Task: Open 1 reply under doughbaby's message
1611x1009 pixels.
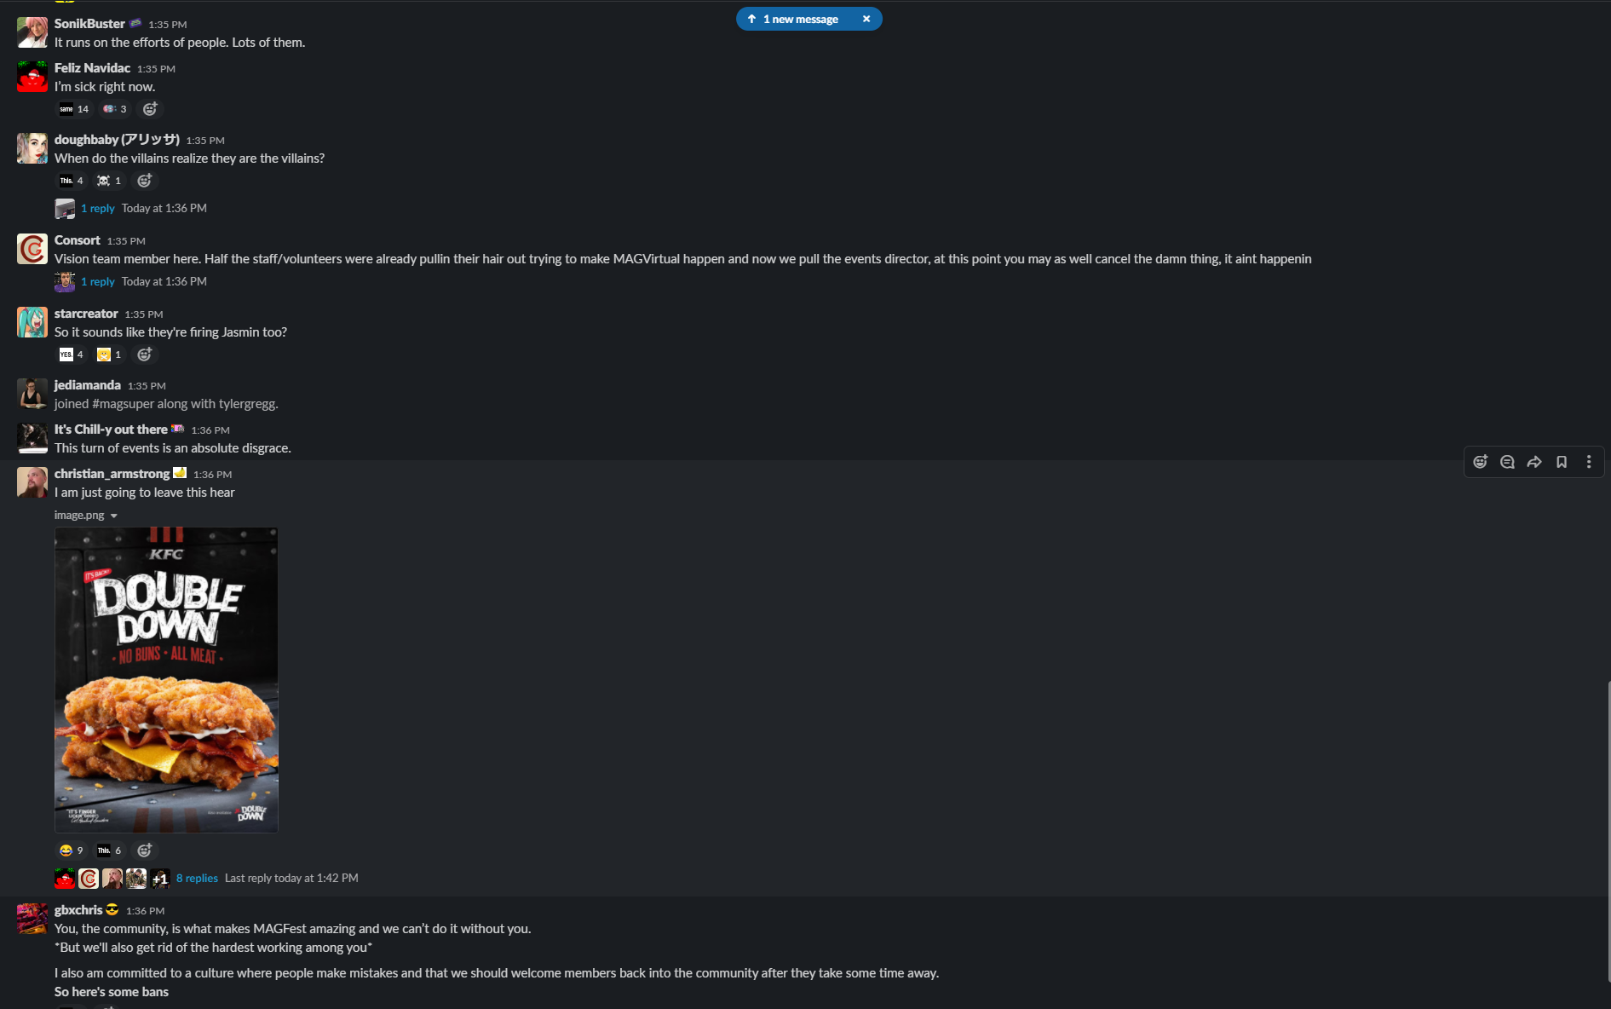Action: point(98,209)
